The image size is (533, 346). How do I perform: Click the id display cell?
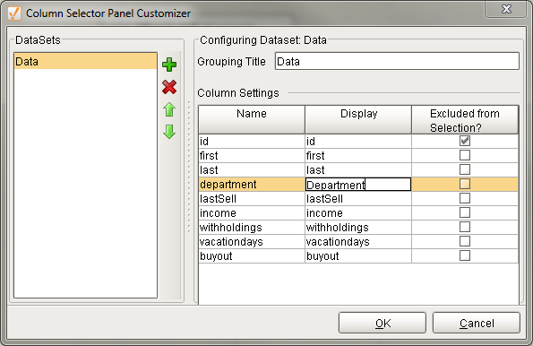358,142
